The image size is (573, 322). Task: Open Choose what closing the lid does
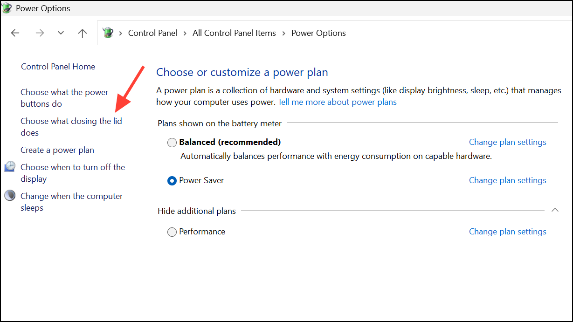71,126
